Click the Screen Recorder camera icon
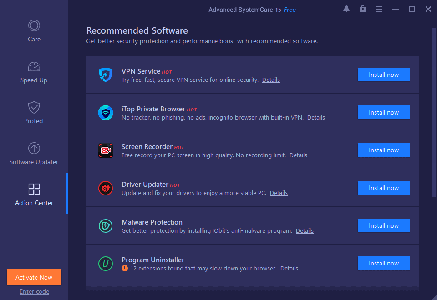This screenshot has width=437, height=300. tap(106, 150)
